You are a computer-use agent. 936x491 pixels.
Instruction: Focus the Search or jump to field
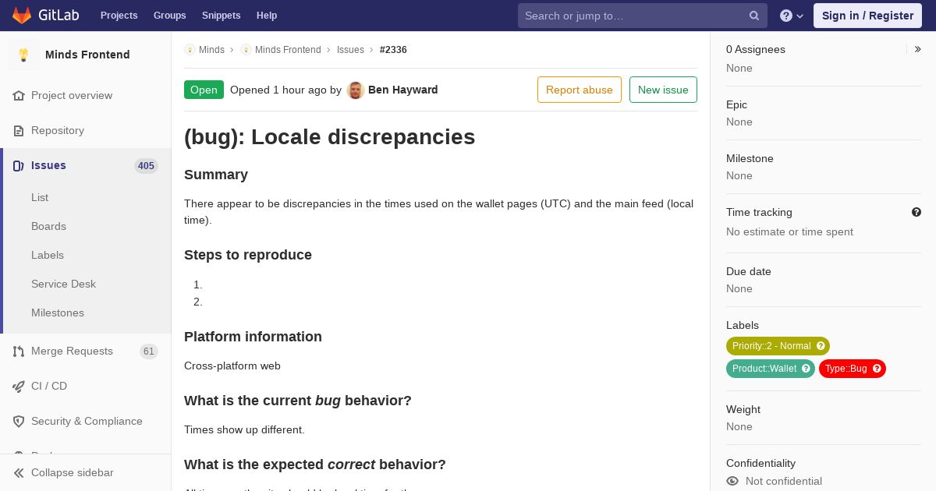643,16
